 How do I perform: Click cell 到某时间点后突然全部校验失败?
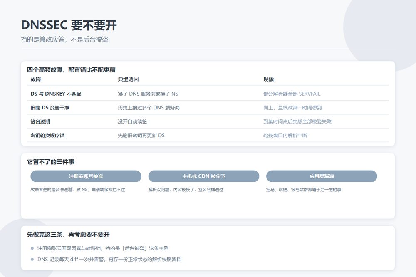297,121
